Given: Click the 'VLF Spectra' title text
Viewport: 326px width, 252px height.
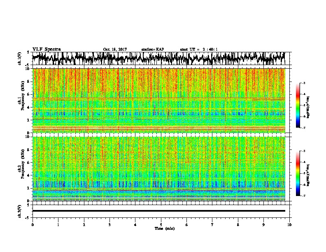Looking at the screenshot, I should (47, 49).
